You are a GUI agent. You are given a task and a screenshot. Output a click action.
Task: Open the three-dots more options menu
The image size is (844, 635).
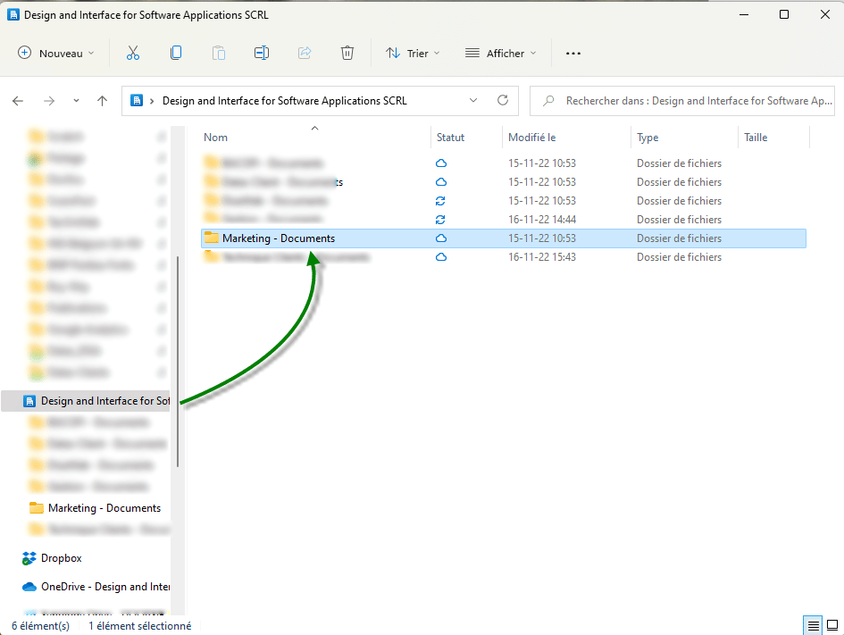[x=573, y=54]
